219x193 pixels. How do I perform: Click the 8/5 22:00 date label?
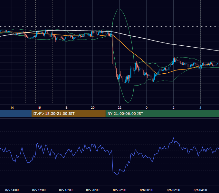click(x=119, y=190)
